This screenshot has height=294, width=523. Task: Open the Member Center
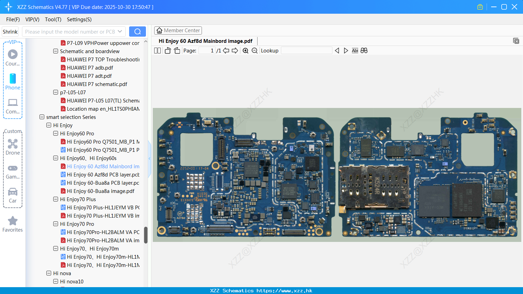click(178, 30)
